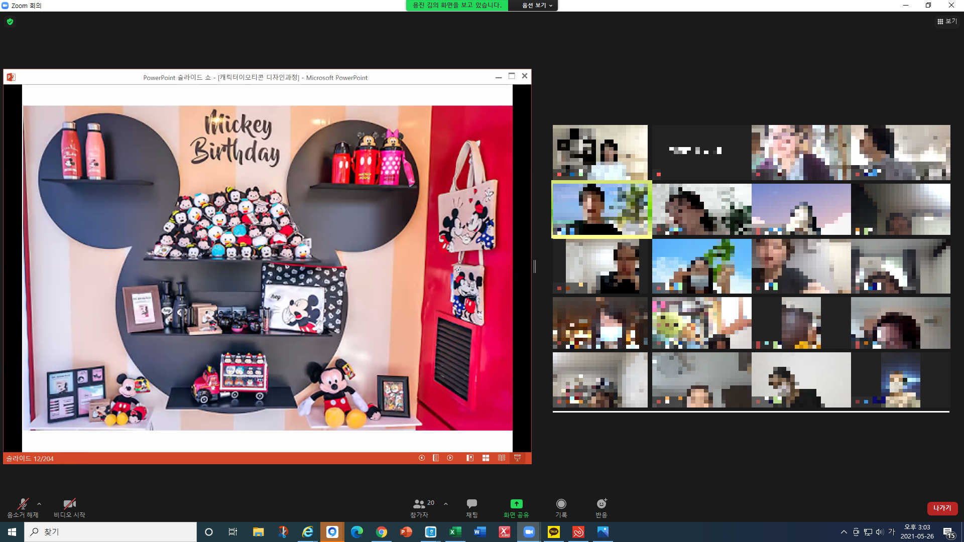Click the screen-viewing notification banner

[457, 6]
